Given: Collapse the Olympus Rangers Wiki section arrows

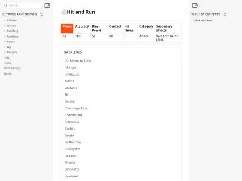Looking at the screenshot, I should tap(42, 14).
